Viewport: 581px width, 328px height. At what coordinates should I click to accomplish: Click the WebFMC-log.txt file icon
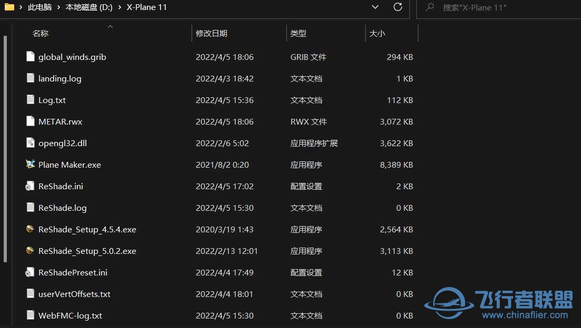[31, 315]
